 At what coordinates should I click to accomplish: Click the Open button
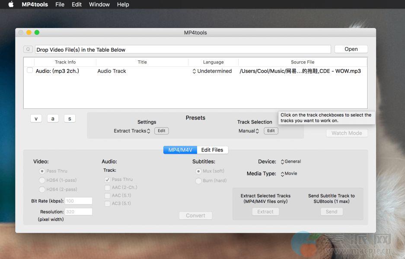[x=351, y=49]
